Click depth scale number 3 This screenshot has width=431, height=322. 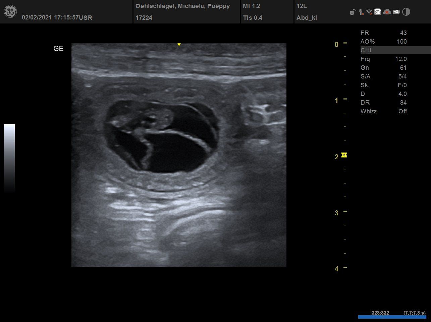tap(336, 213)
